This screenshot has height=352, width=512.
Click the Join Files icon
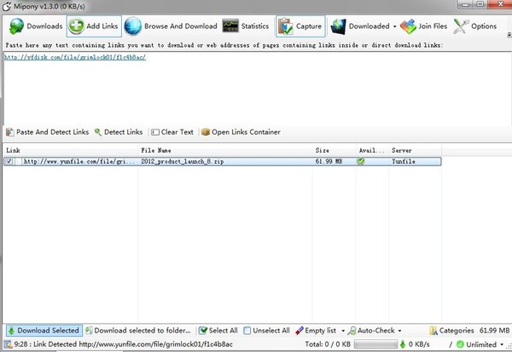point(408,26)
